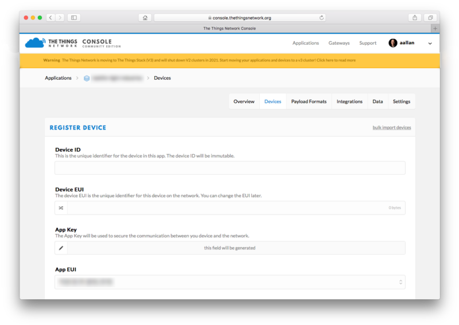Click the aallan profile avatar
Image resolution: width=459 pixels, height=325 pixels.
point(392,43)
